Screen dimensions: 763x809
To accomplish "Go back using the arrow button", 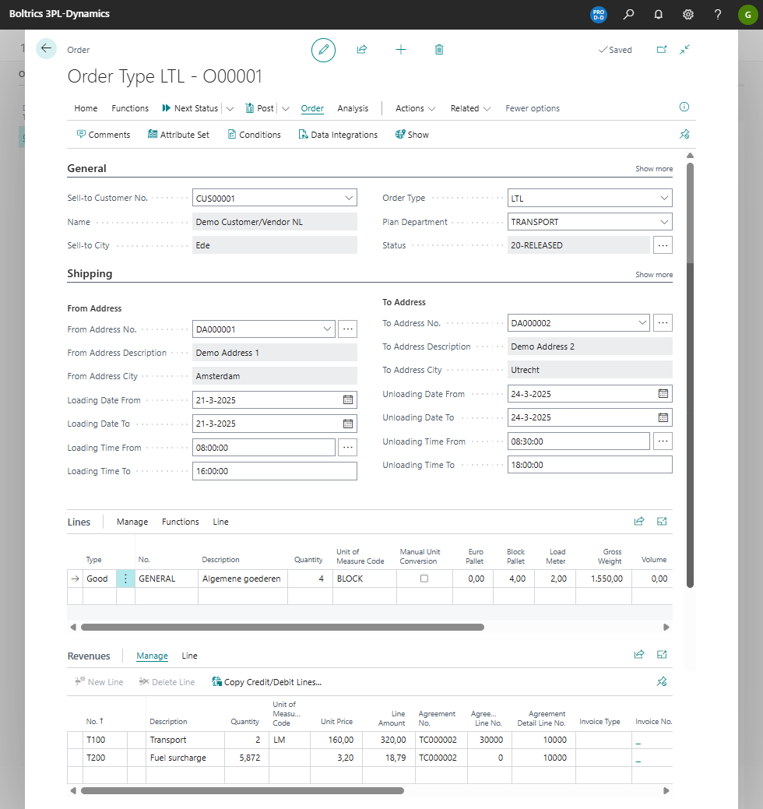I will (47, 49).
